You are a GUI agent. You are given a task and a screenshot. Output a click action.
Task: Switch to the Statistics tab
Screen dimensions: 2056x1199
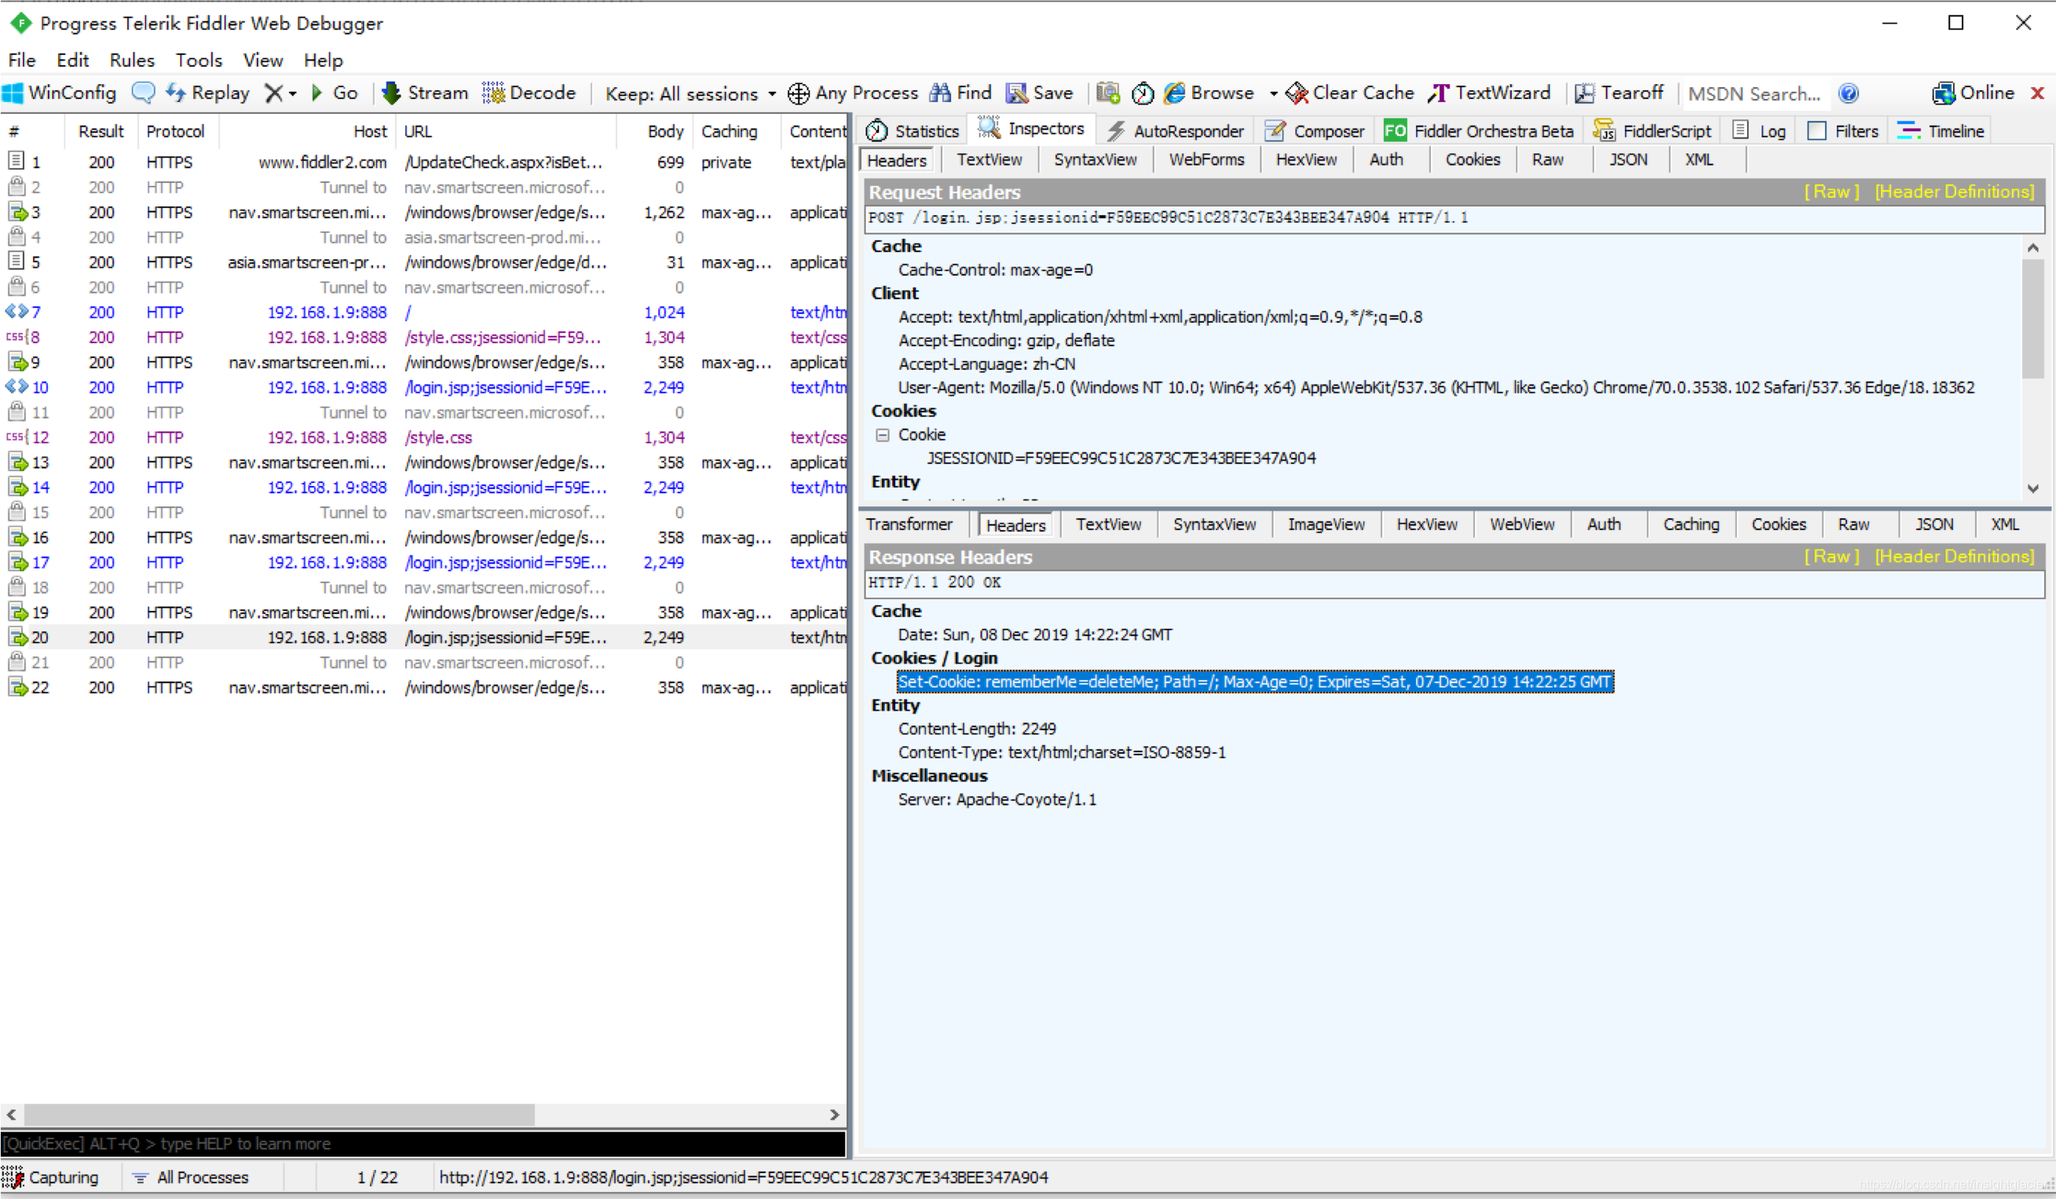point(912,130)
